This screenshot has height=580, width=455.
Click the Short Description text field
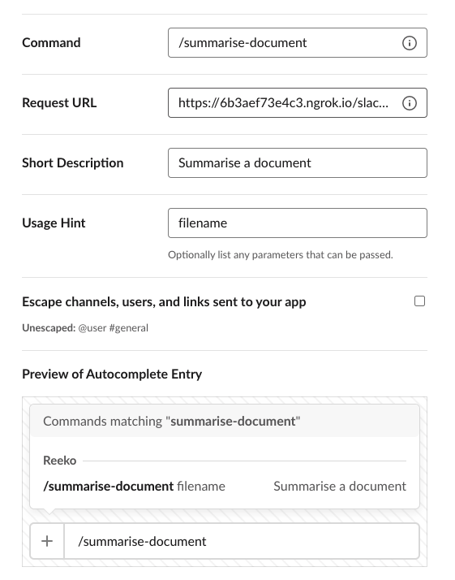(x=298, y=162)
